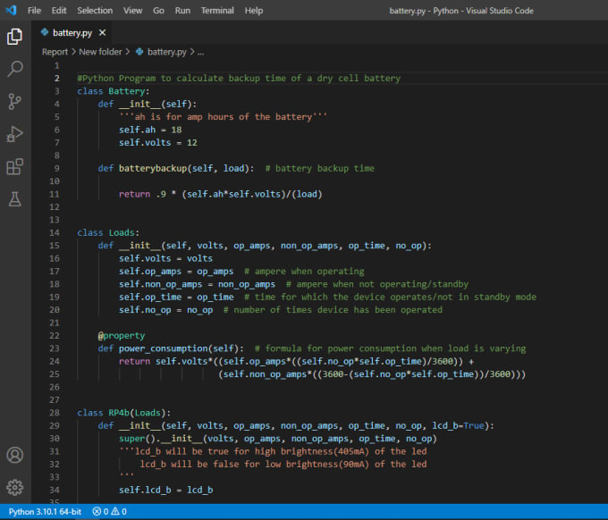Screen dimensions: 608x520
Task: Open the File menu
Action: click(x=34, y=11)
